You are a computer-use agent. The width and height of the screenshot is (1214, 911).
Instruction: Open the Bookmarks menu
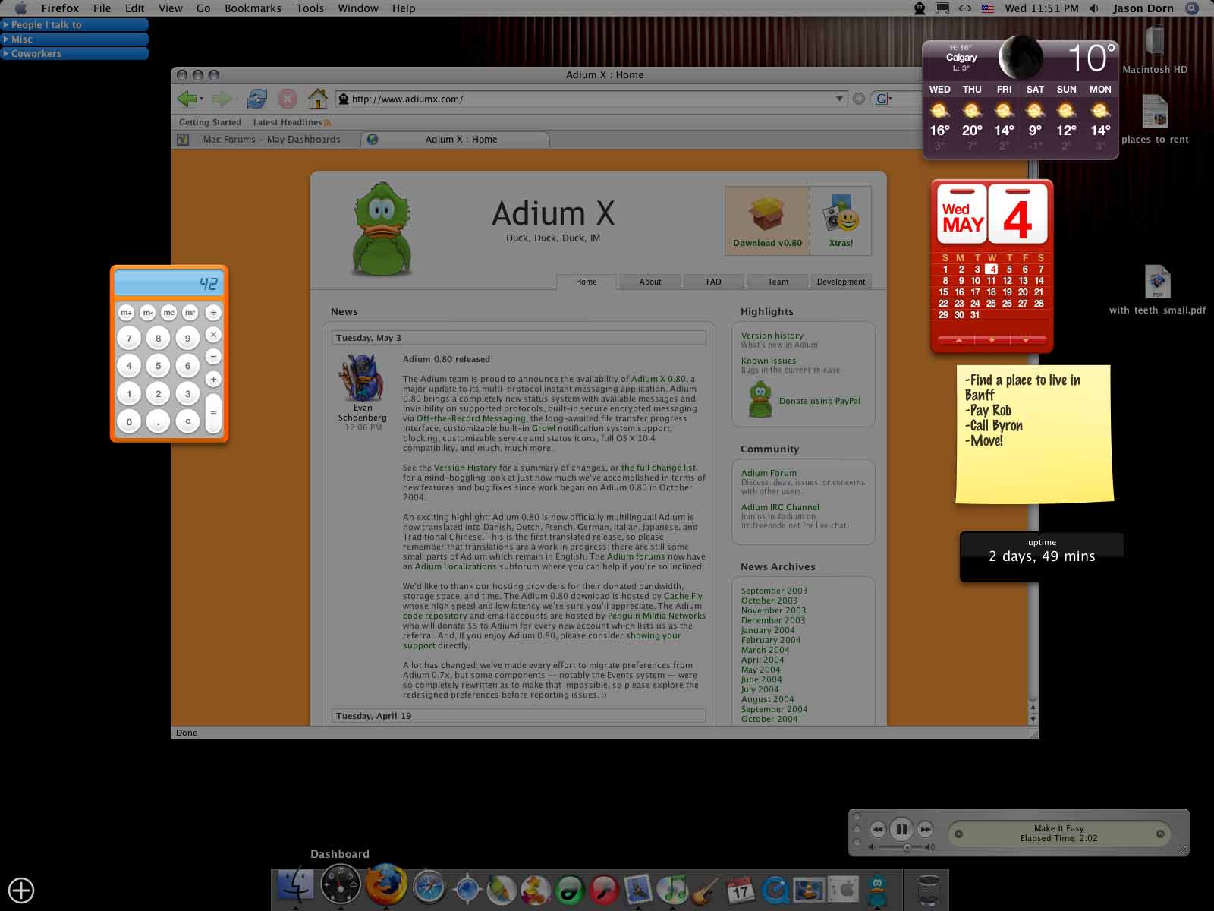pyautogui.click(x=253, y=8)
